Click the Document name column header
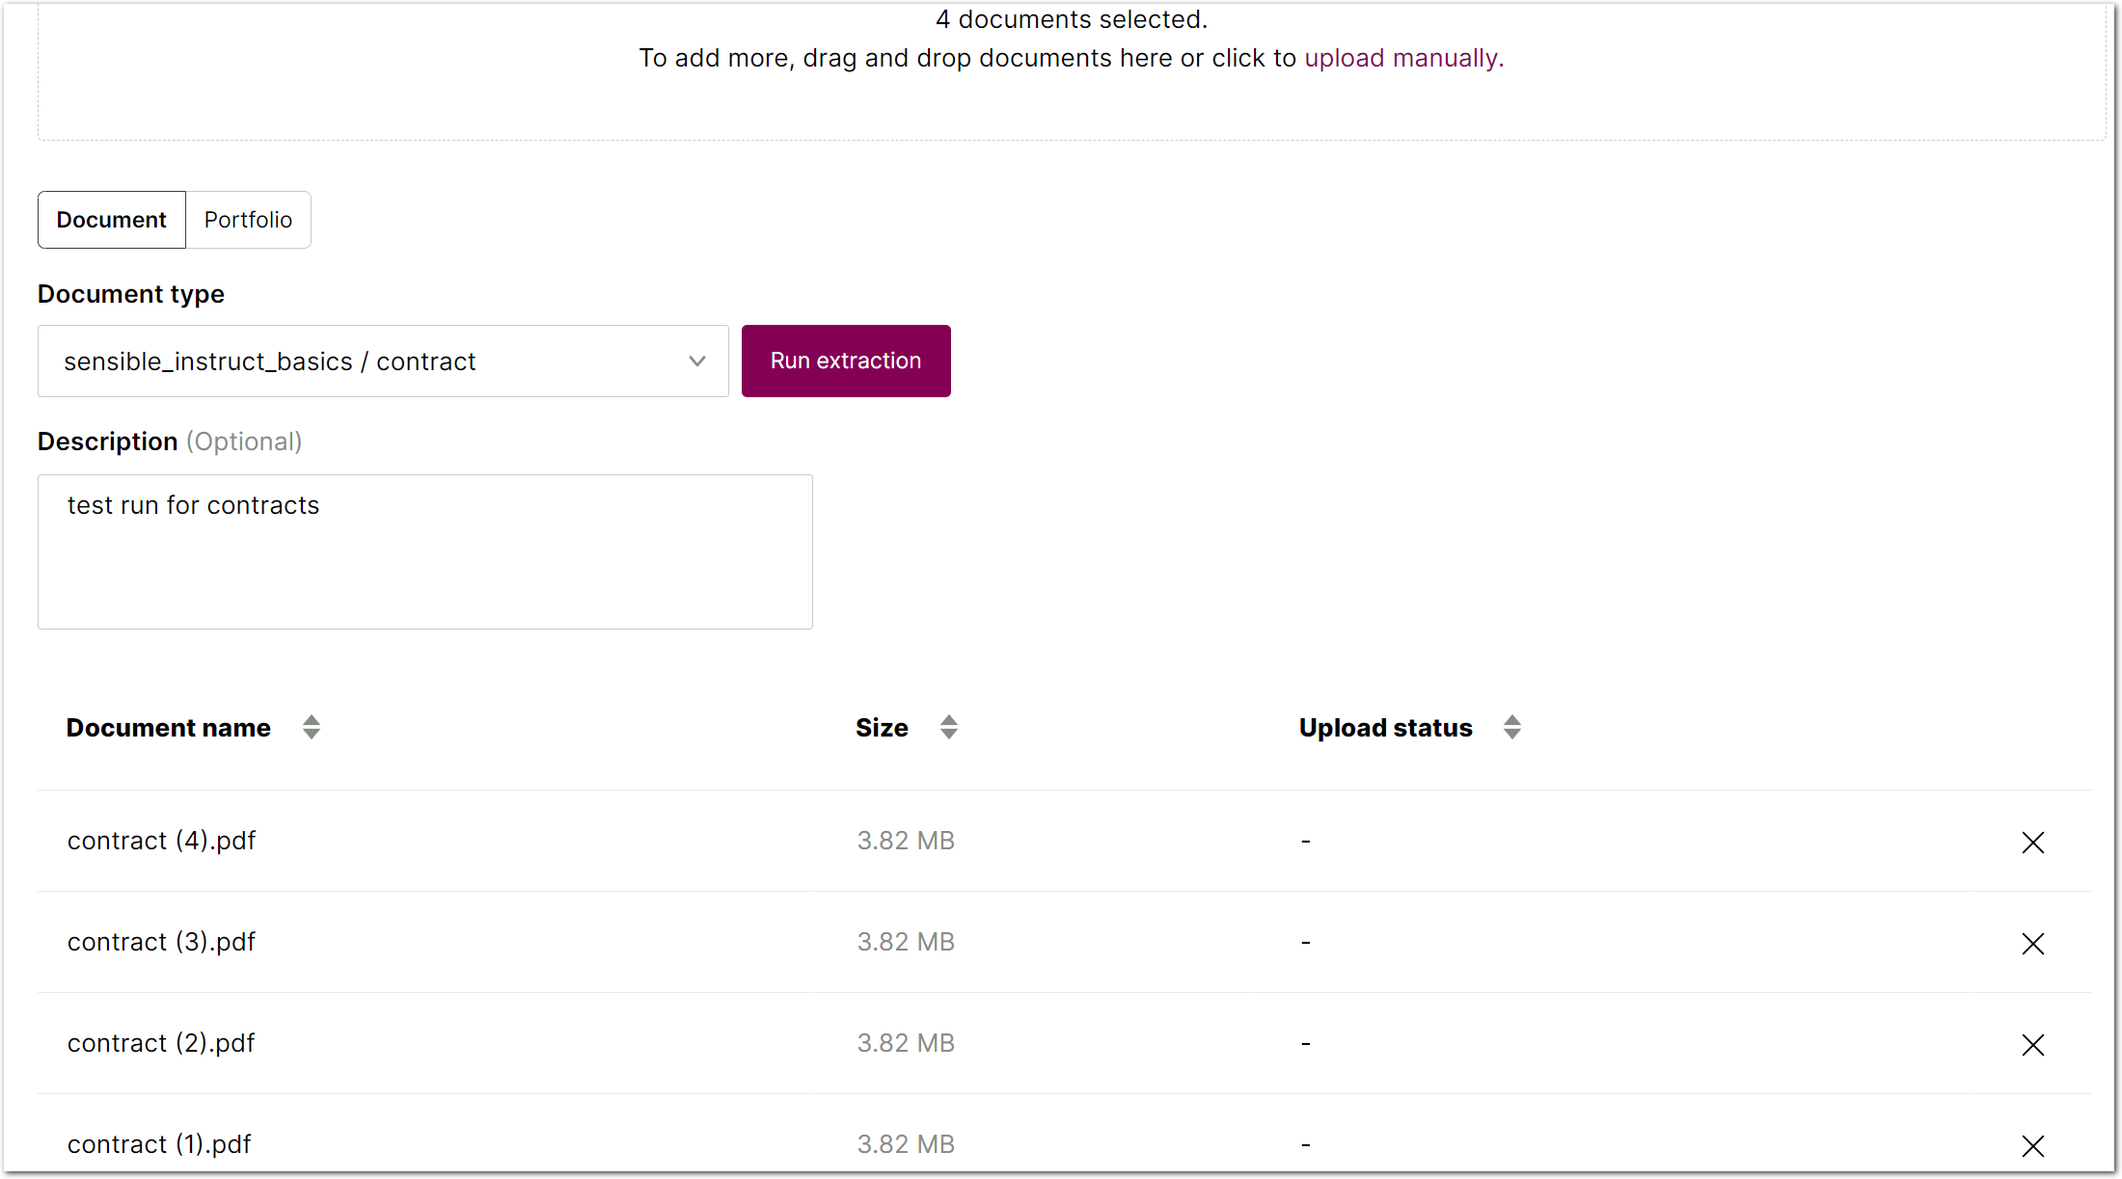The width and height of the screenshot is (2122, 1179). 168,728
